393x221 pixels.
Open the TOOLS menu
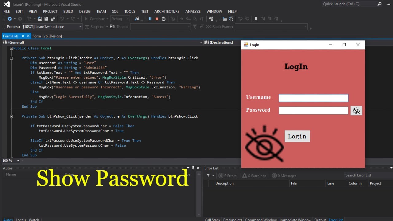[x=130, y=11]
